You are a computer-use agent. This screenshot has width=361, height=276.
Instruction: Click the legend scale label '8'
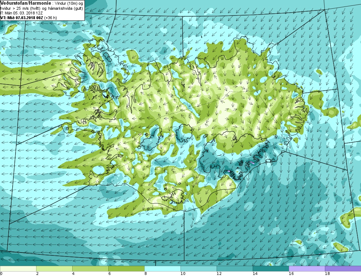pos(146,274)
